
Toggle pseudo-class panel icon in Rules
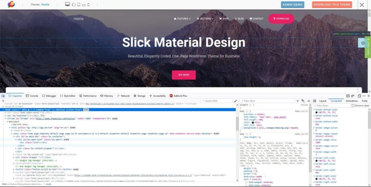pos(303,101)
